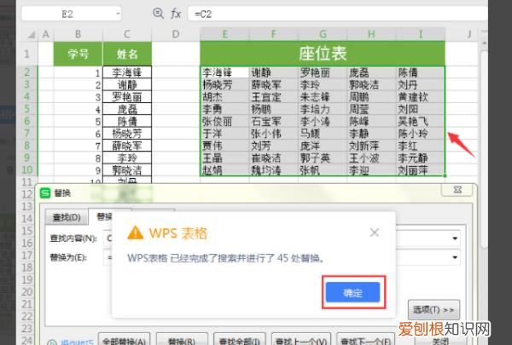Select row 1 header

tap(27, 54)
